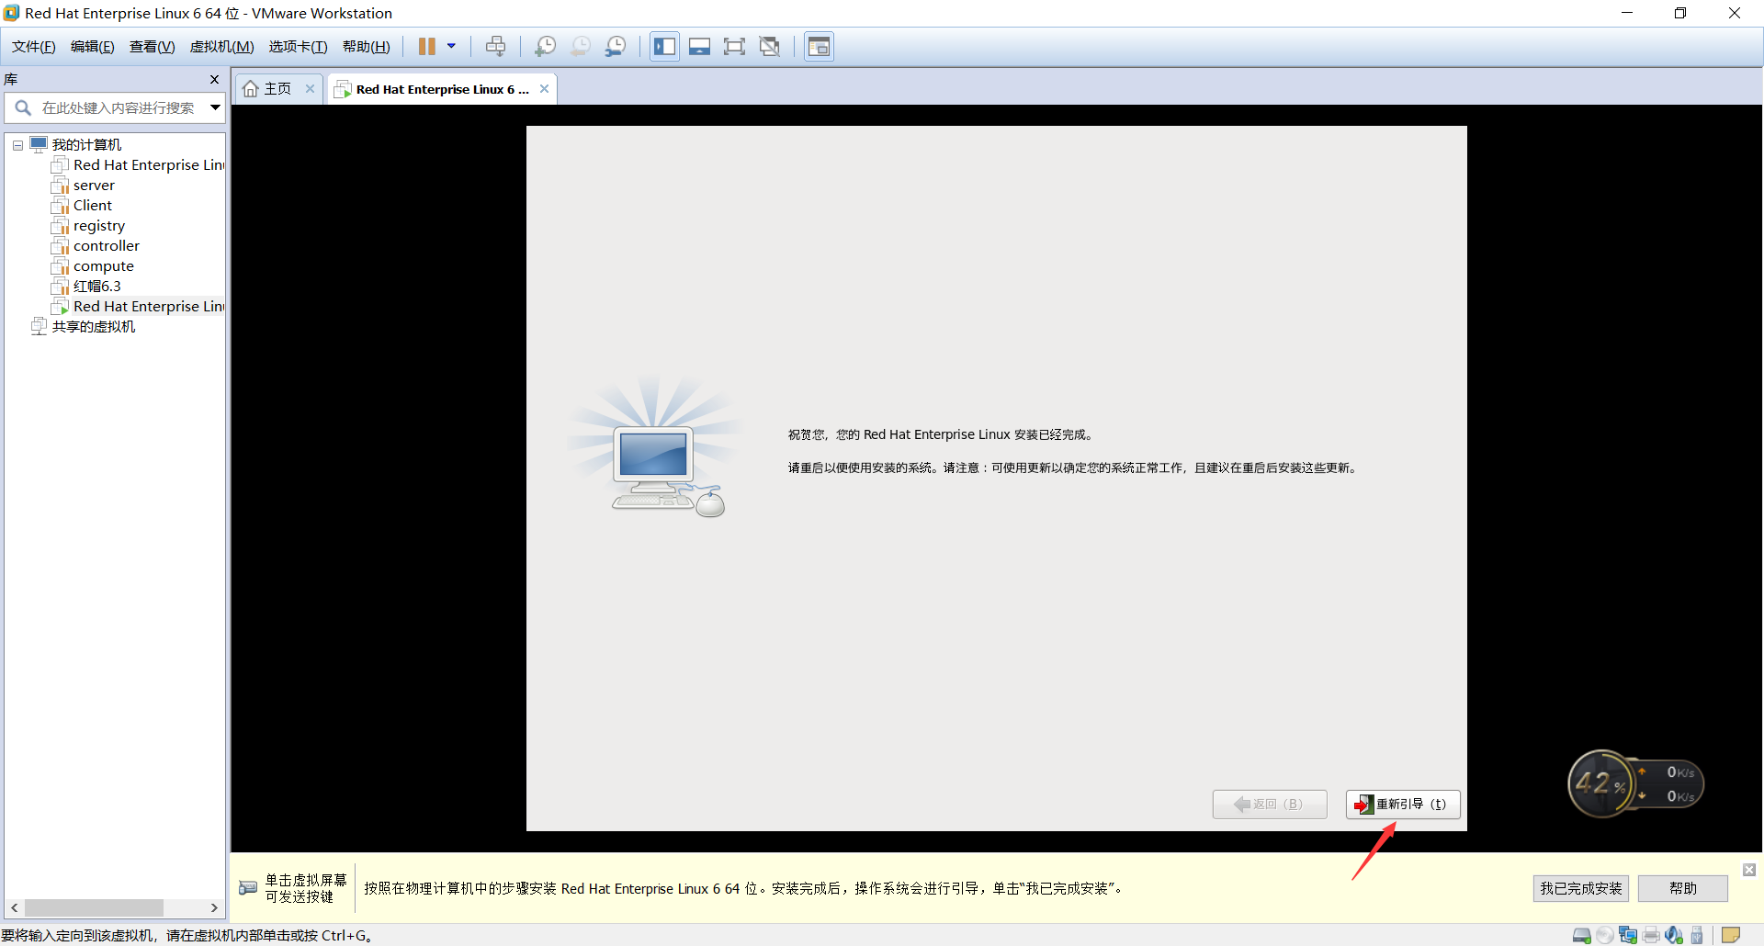Image resolution: width=1764 pixels, height=946 pixels.
Task: Open the power options dropdown arrow
Action: [451, 46]
